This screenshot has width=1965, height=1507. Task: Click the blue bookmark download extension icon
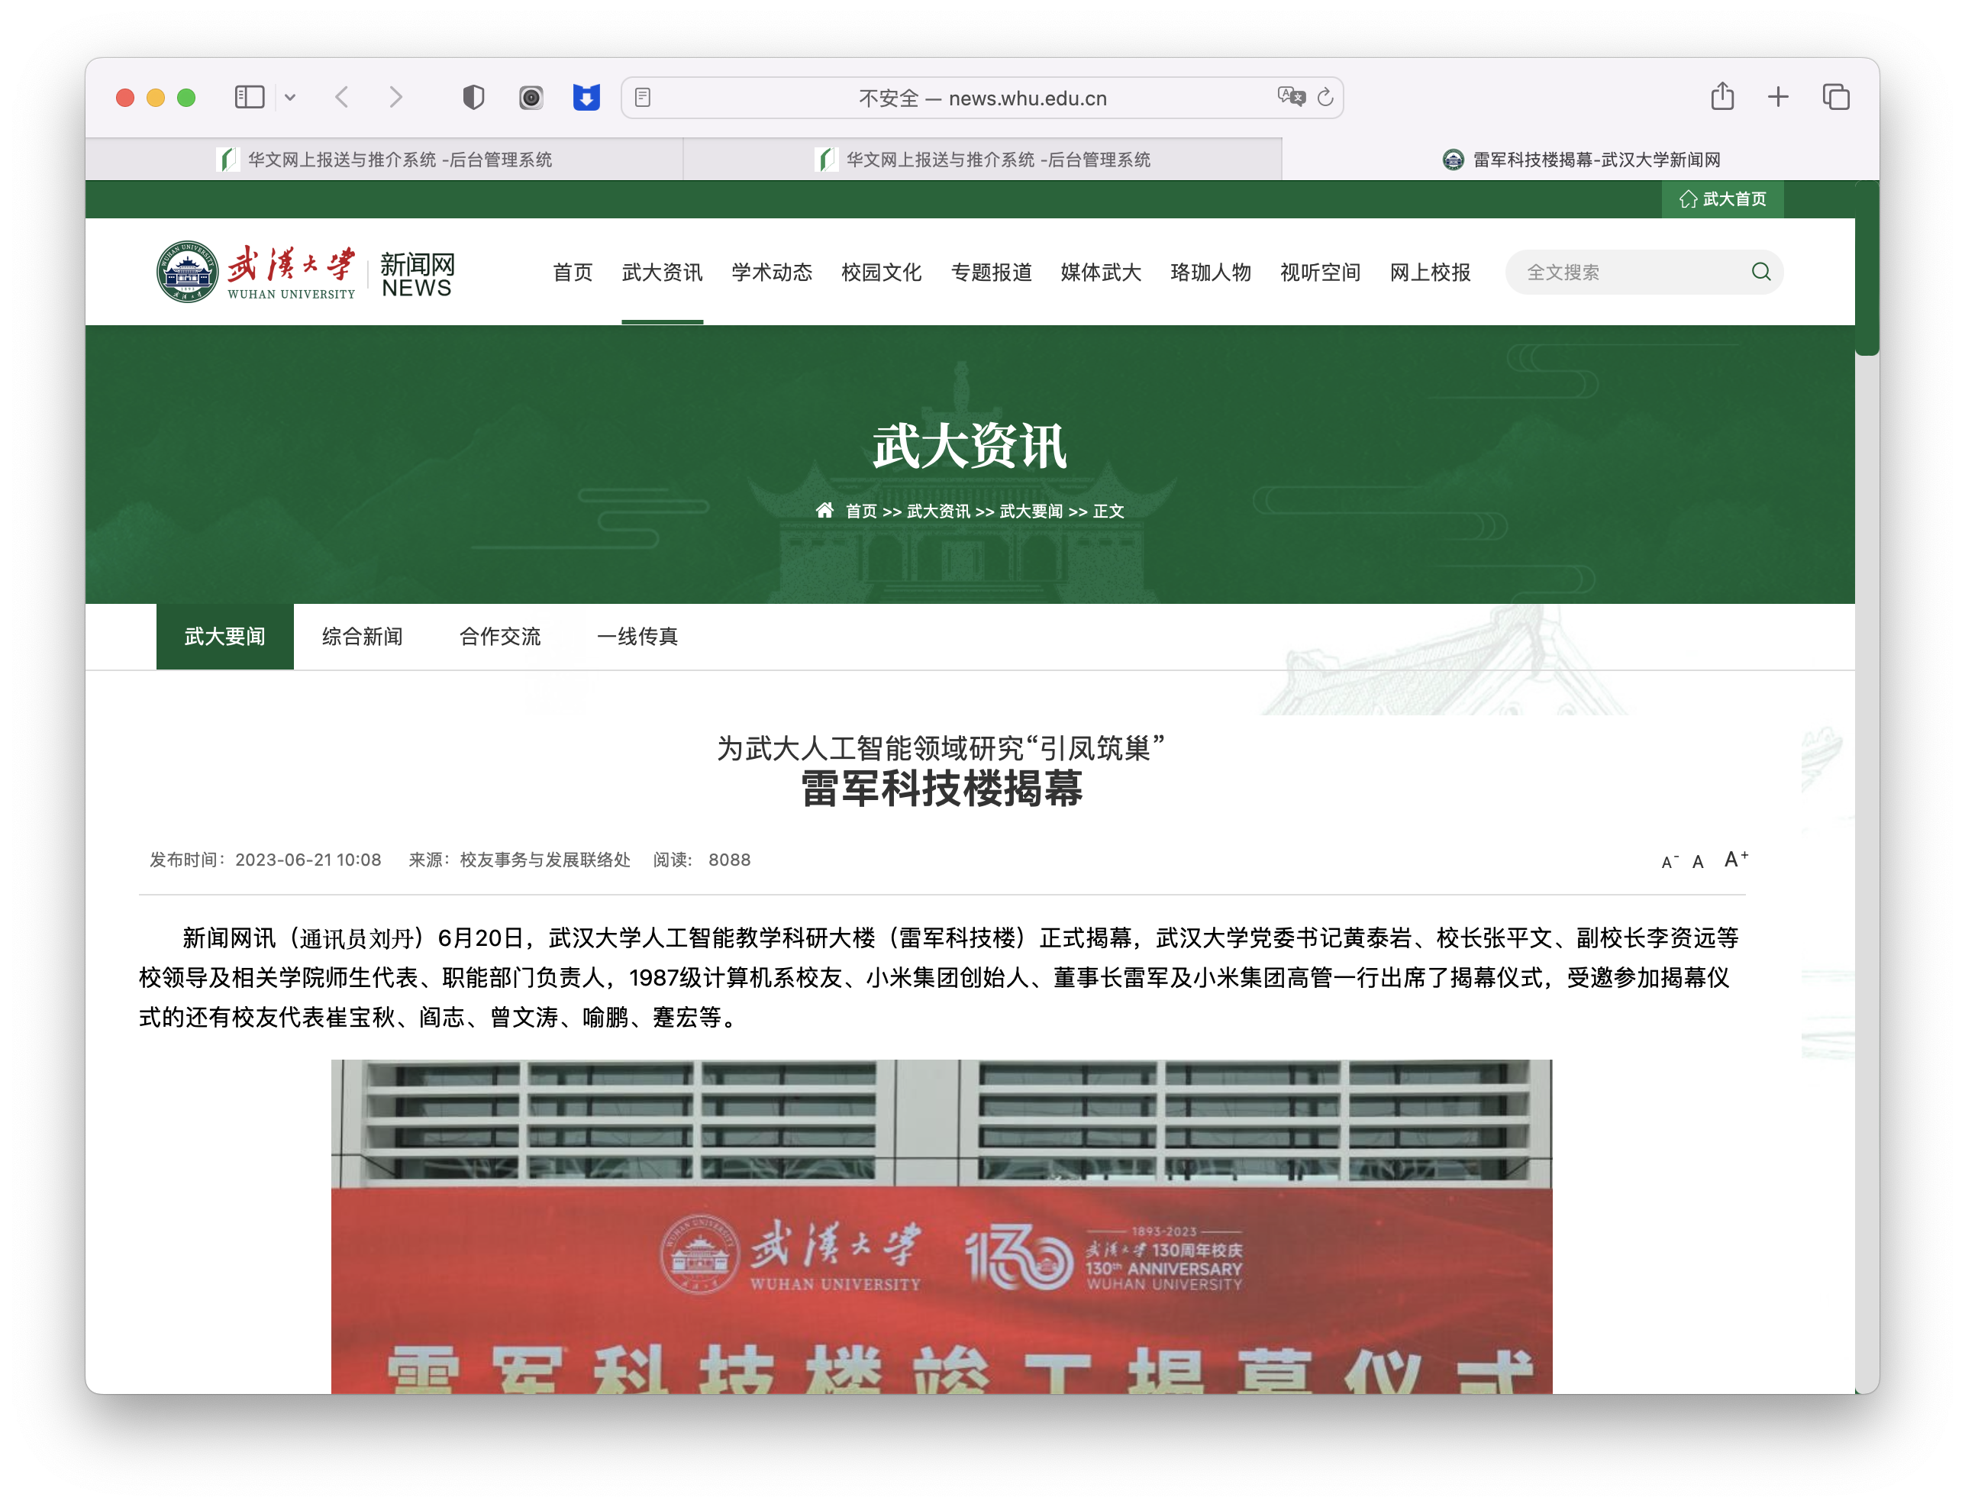coord(586,97)
